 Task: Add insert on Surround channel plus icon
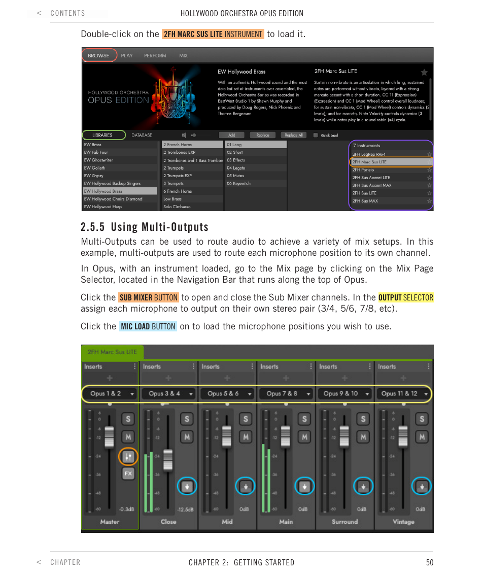[344, 378]
